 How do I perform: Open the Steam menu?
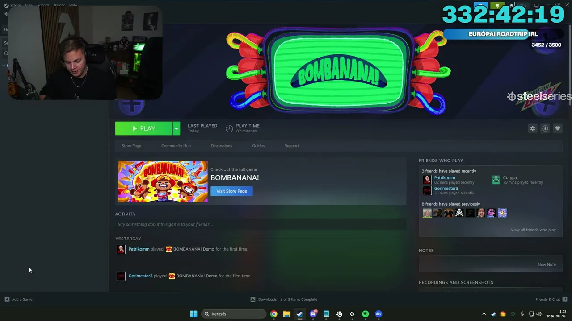point(15,5)
